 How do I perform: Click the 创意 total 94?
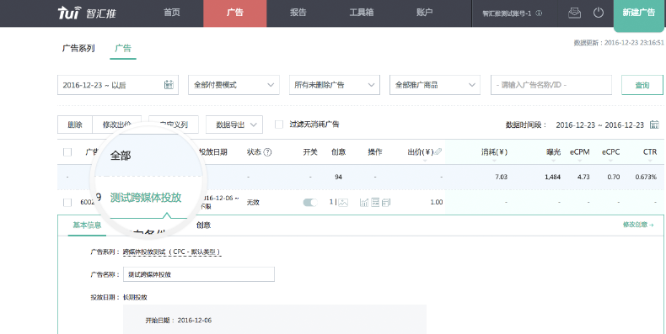pos(338,177)
